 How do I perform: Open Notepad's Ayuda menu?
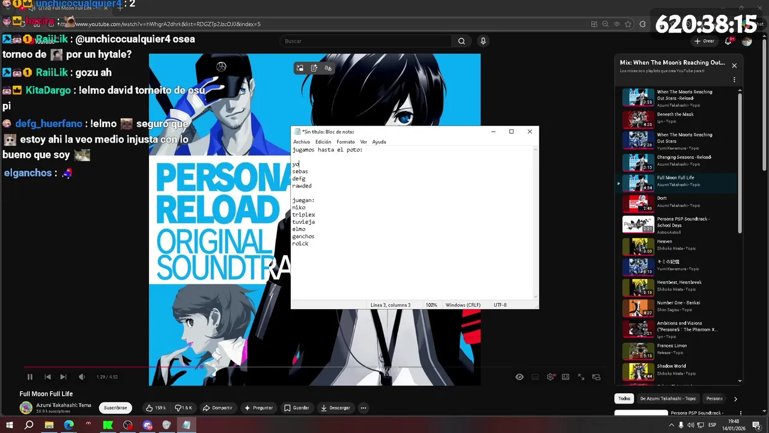379,142
